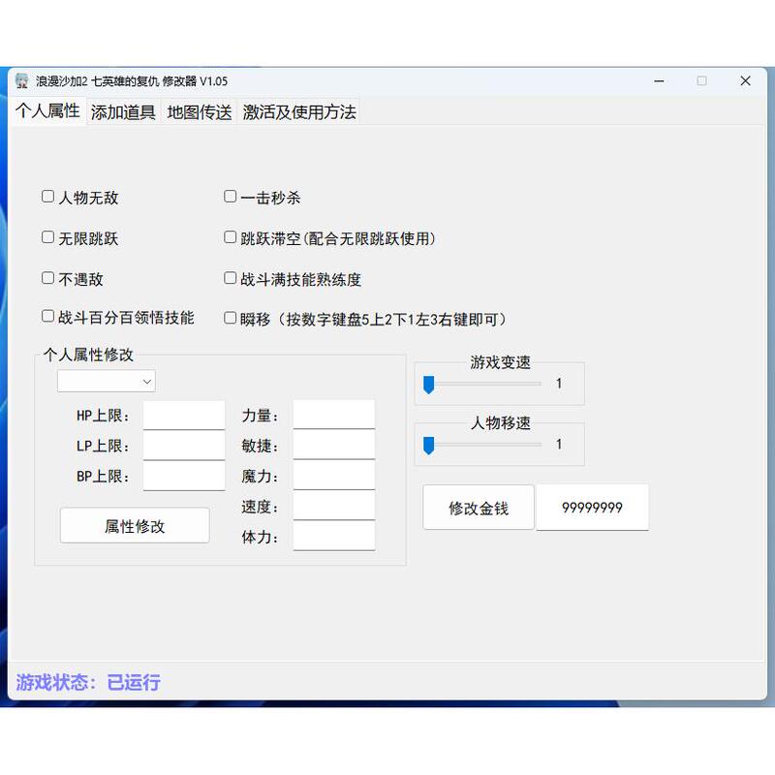Check the 无限跳跃 box
This screenshot has width=775, height=775.
(x=47, y=237)
